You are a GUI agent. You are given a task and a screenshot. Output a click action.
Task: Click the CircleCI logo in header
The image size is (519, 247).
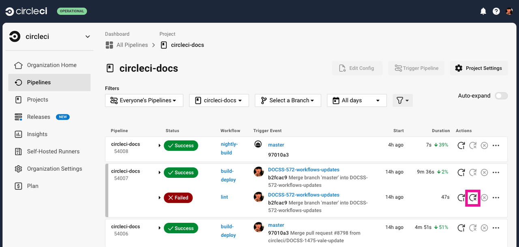[x=26, y=11]
